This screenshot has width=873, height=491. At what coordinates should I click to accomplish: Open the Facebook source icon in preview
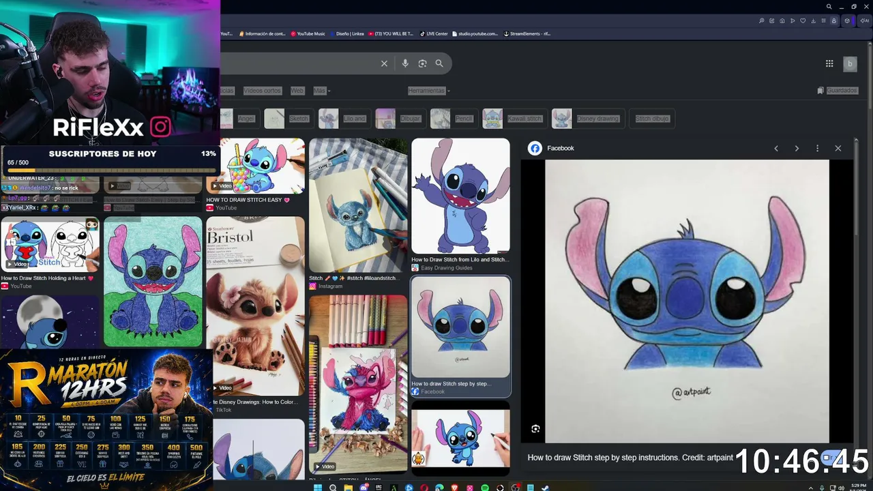click(535, 148)
